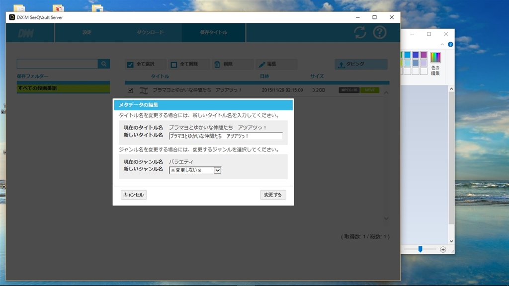This screenshot has width=509, height=286.
Task: Click the blue help icon in Paint
Action: pos(450,44)
